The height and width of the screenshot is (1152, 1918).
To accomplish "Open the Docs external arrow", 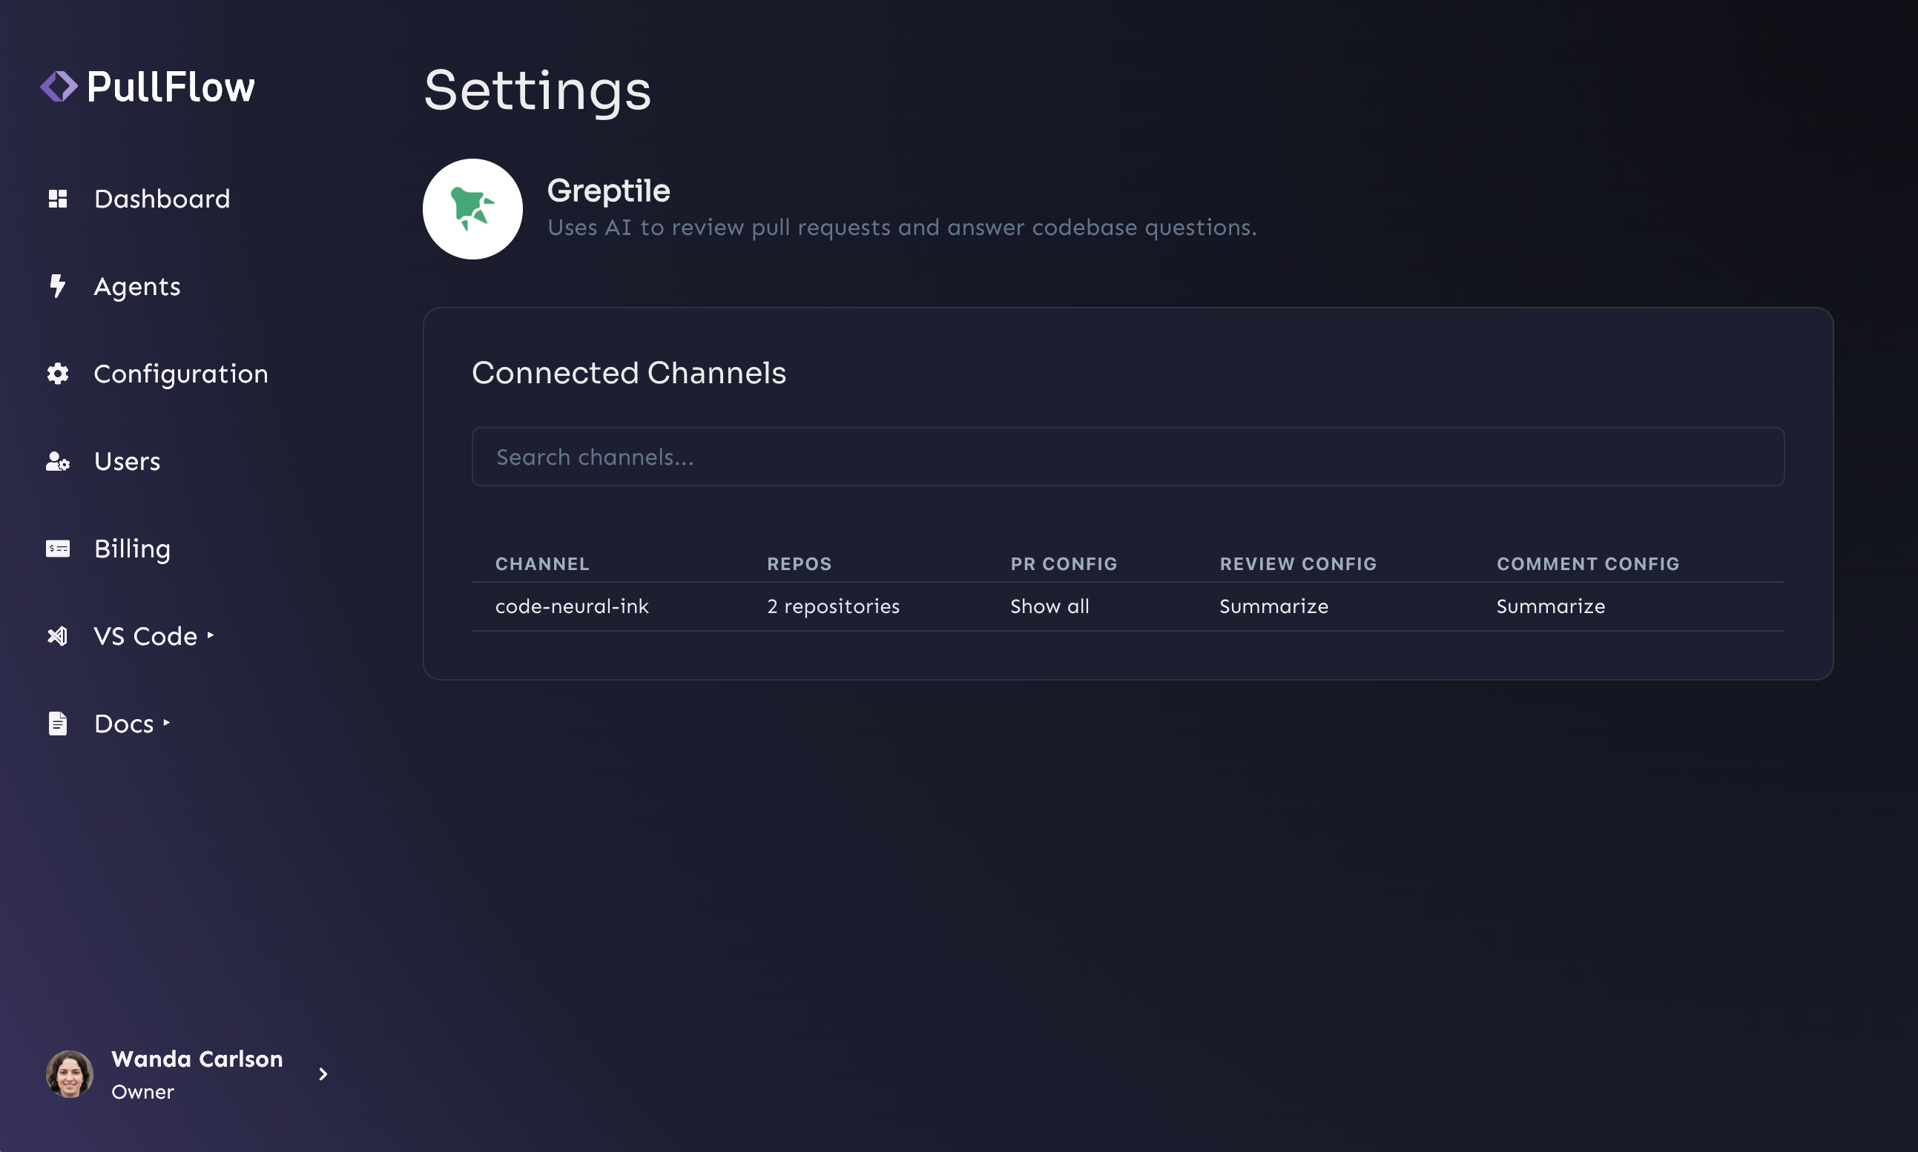I will [166, 722].
